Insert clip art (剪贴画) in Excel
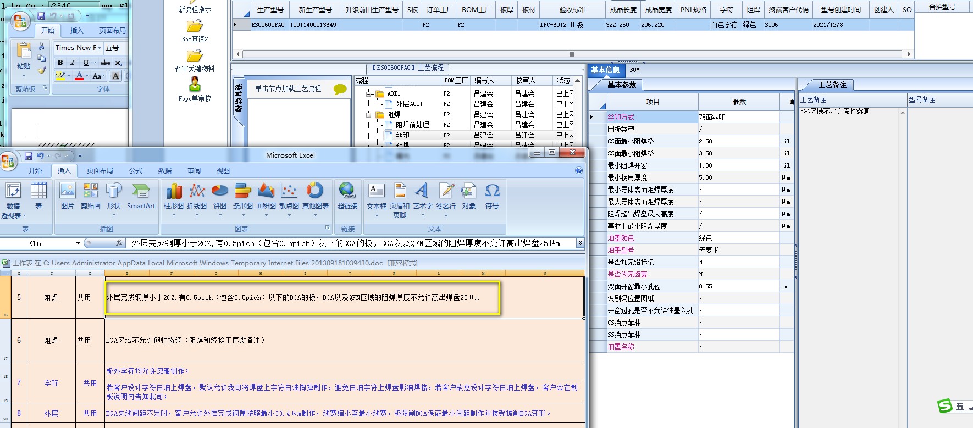This screenshot has width=973, height=428. [x=91, y=196]
